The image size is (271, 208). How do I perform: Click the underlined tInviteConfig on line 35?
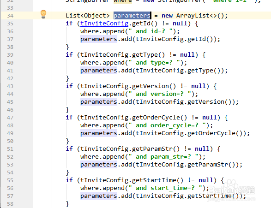click(104, 24)
